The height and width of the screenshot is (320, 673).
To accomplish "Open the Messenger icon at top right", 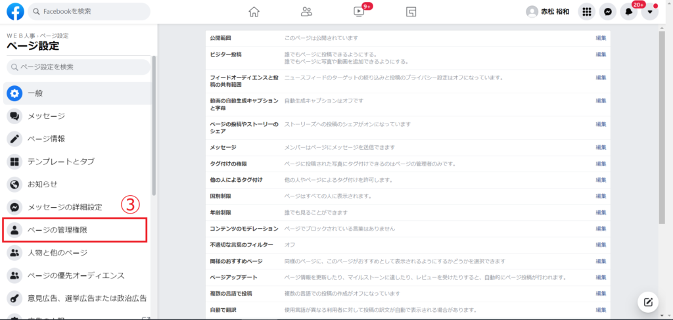I will (609, 12).
